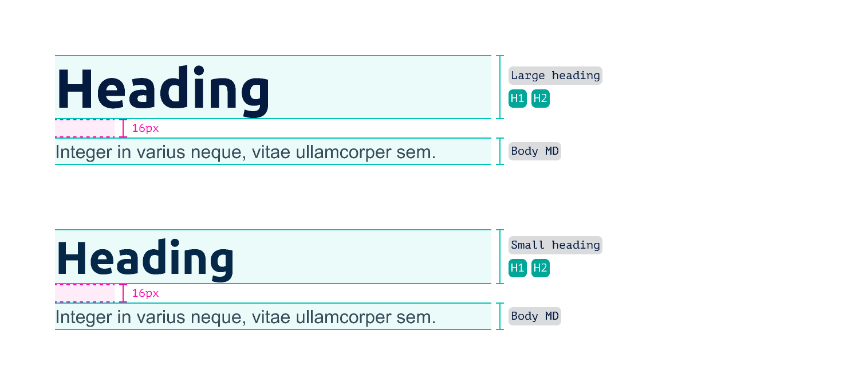Select the H2 badge under Small heading
The height and width of the screenshot is (385, 859).
tap(541, 268)
